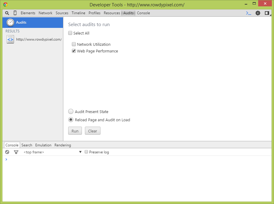Screen dimensions: 274x204
Task: Enable the Preserve log checkbox
Action: click(86, 152)
